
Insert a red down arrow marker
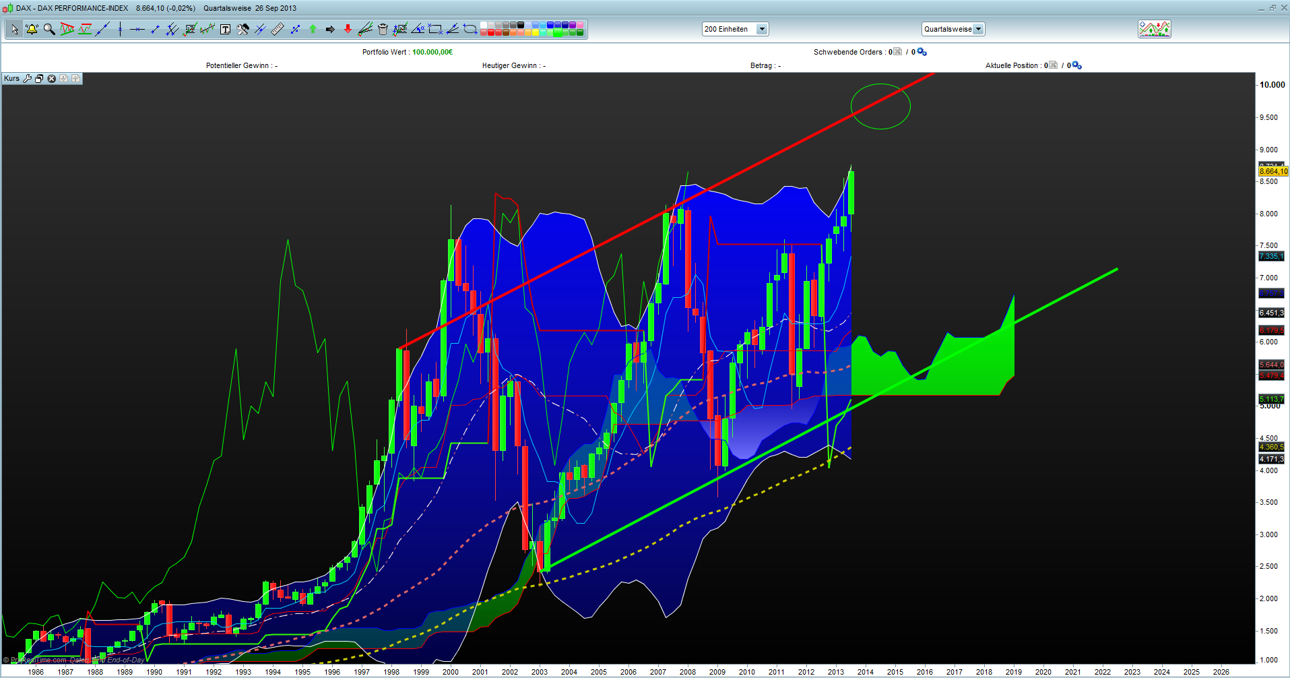tap(348, 29)
